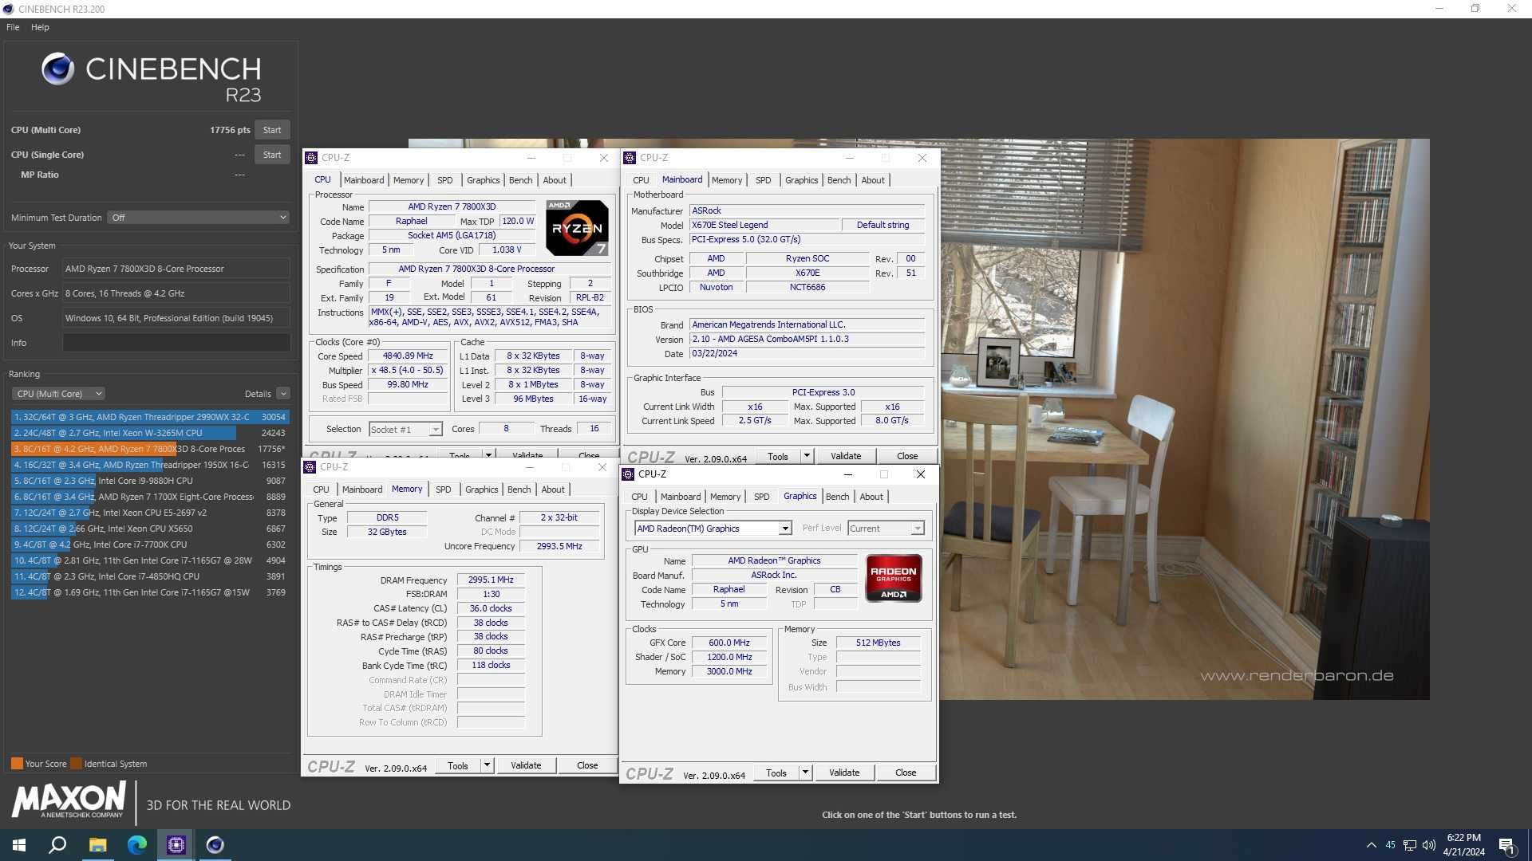Select About tab in Graphics window
The height and width of the screenshot is (861, 1532).
pos(871,497)
